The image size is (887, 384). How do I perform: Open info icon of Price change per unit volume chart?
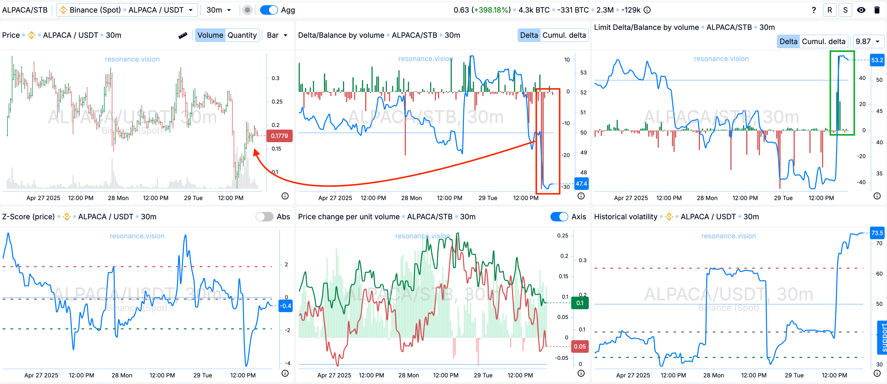coord(581,373)
